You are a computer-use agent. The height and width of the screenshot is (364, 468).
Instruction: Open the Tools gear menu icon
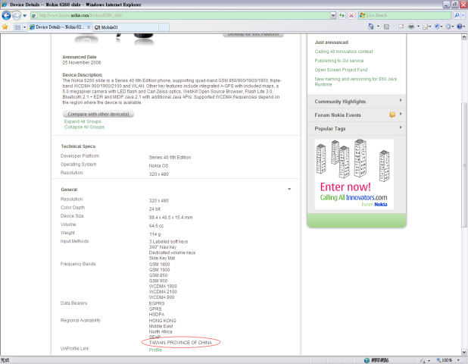(x=450, y=27)
